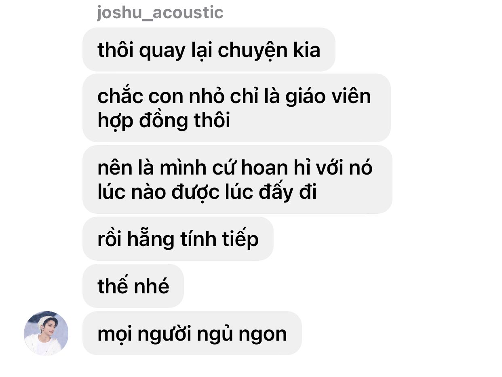Image resolution: width=502 pixels, height=377 pixels.
Task: Select the 'thế nhé' message bubble
Action: 133,286
